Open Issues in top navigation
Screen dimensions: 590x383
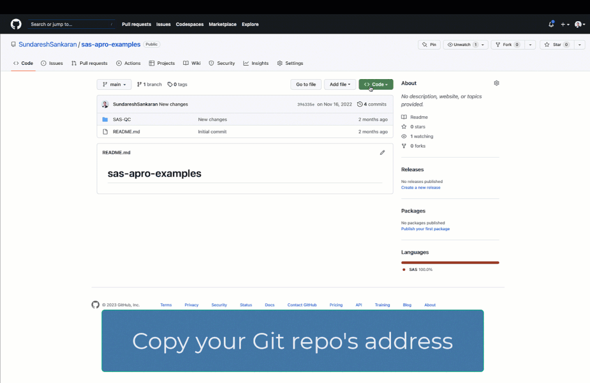pos(164,24)
